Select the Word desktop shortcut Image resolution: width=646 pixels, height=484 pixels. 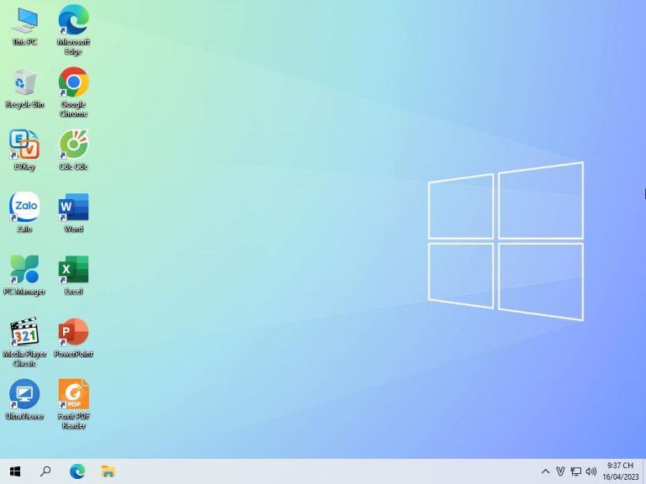[x=73, y=213]
